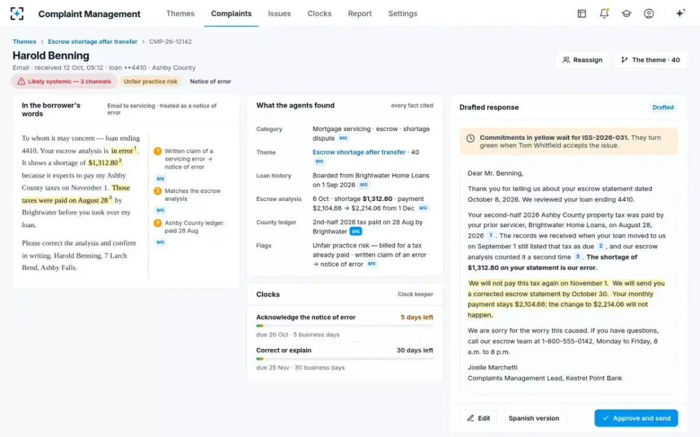This screenshot has width=700, height=437.
Task: Open src badge under Matches the escrow analysis
Action: point(160,210)
